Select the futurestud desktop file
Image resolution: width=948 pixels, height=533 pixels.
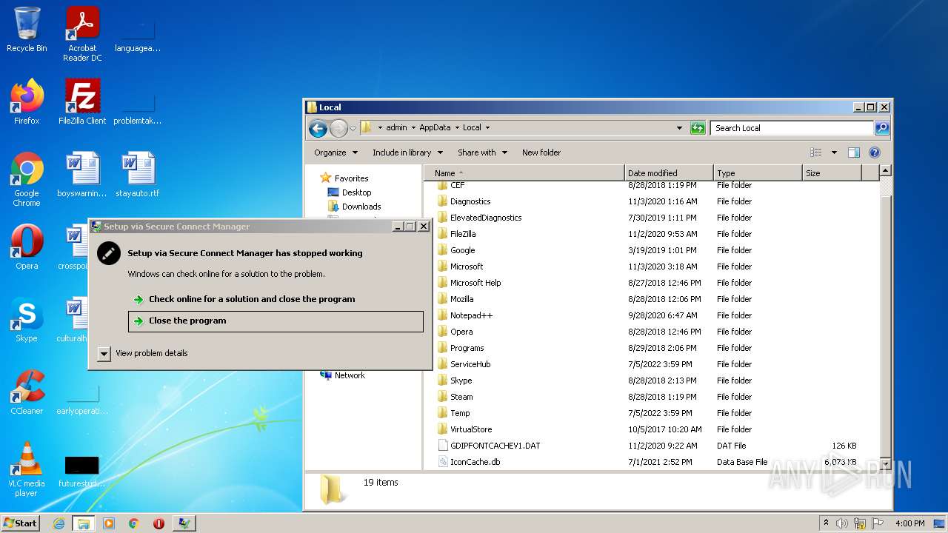(x=82, y=471)
